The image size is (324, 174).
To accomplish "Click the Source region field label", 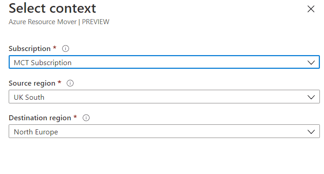I will (x=32, y=83).
